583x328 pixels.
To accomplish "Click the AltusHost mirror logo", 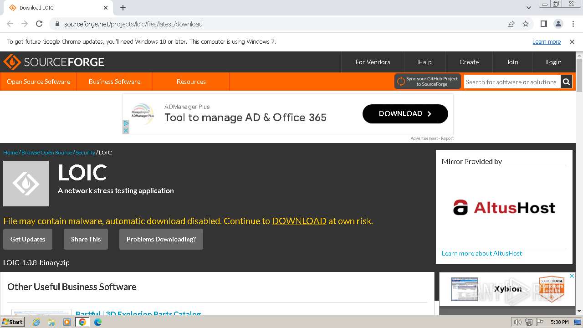I will click(x=504, y=208).
